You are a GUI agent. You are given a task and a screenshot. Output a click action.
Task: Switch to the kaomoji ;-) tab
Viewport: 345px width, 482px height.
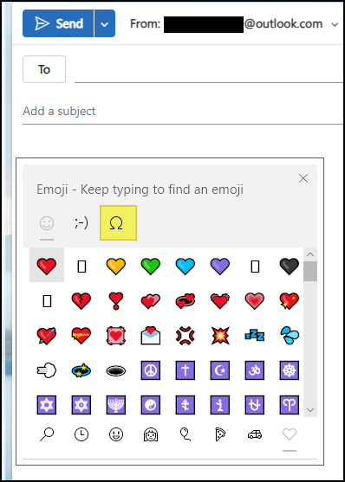(81, 223)
